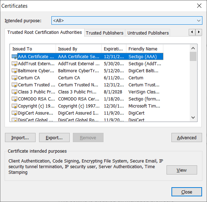Click the Close button at the bottom
Screen dimensions: 207x202
(187, 192)
